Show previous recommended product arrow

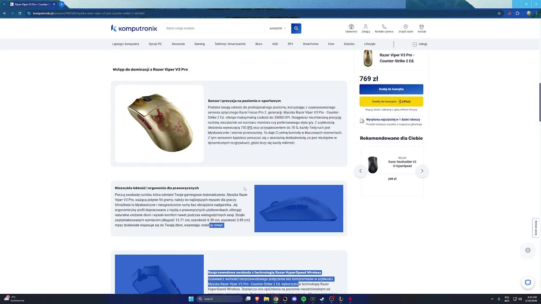pyautogui.click(x=361, y=171)
